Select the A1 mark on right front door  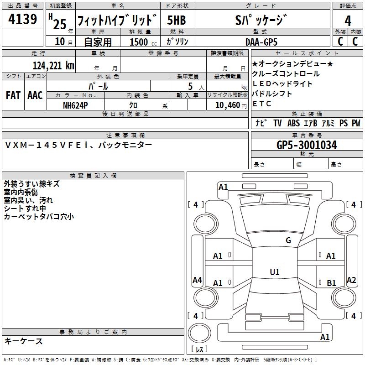coord(331,256)
